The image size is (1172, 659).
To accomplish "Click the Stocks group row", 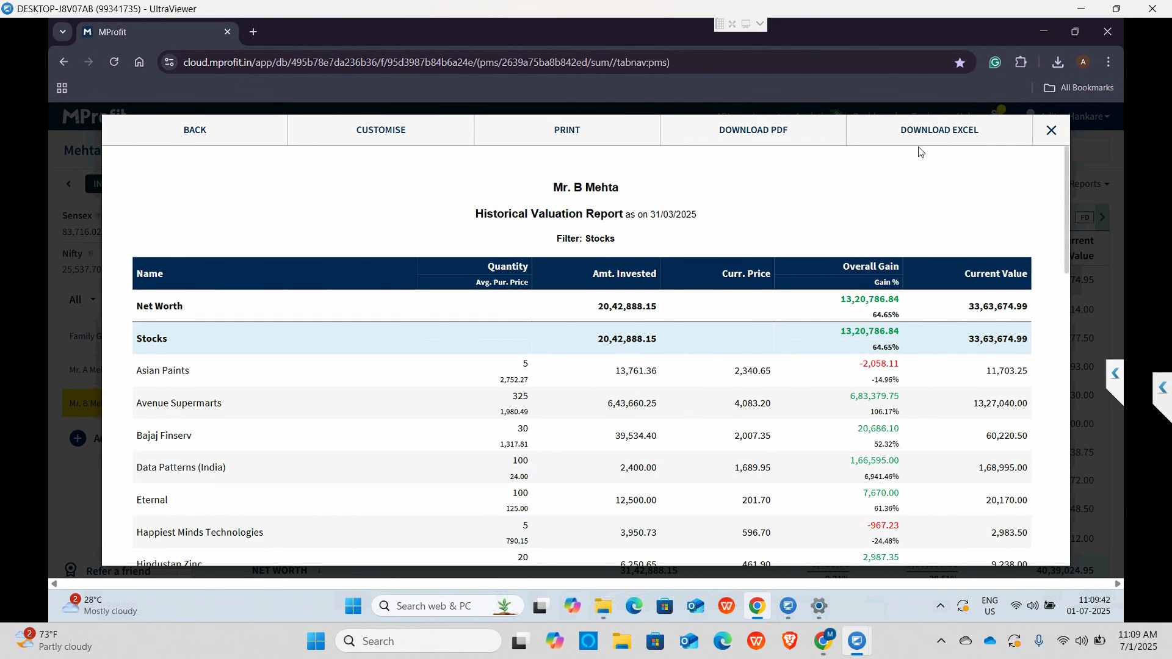I will tap(582, 339).
